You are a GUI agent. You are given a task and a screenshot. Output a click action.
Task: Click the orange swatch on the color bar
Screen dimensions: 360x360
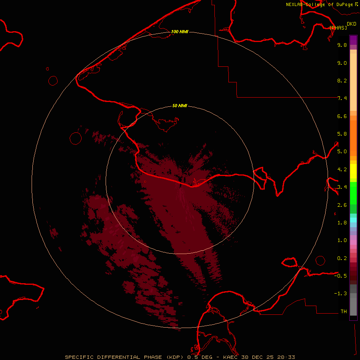click(x=353, y=138)
